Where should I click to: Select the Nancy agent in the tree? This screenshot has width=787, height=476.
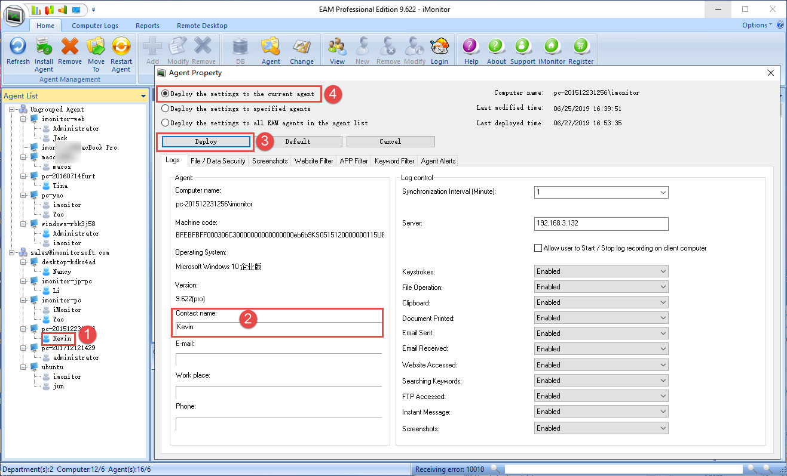click(x=62, y=271)
